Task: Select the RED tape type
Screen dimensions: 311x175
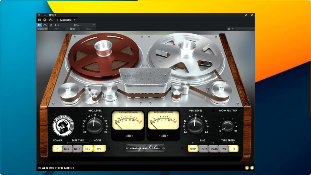Action: tap(88, 149)
